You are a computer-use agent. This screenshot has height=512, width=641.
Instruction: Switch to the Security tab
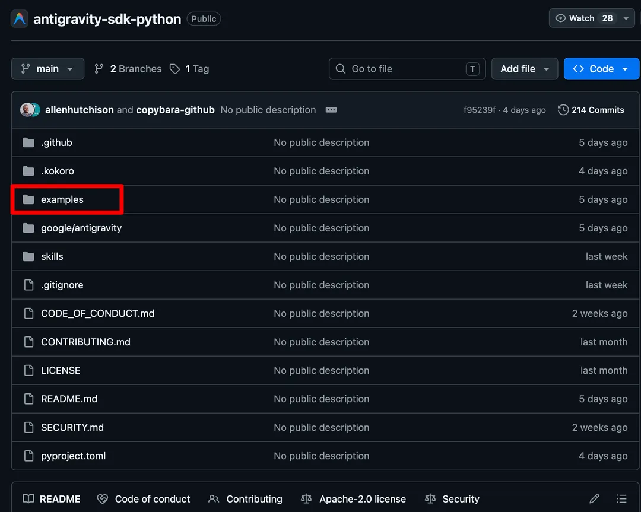tap(452, 499)
